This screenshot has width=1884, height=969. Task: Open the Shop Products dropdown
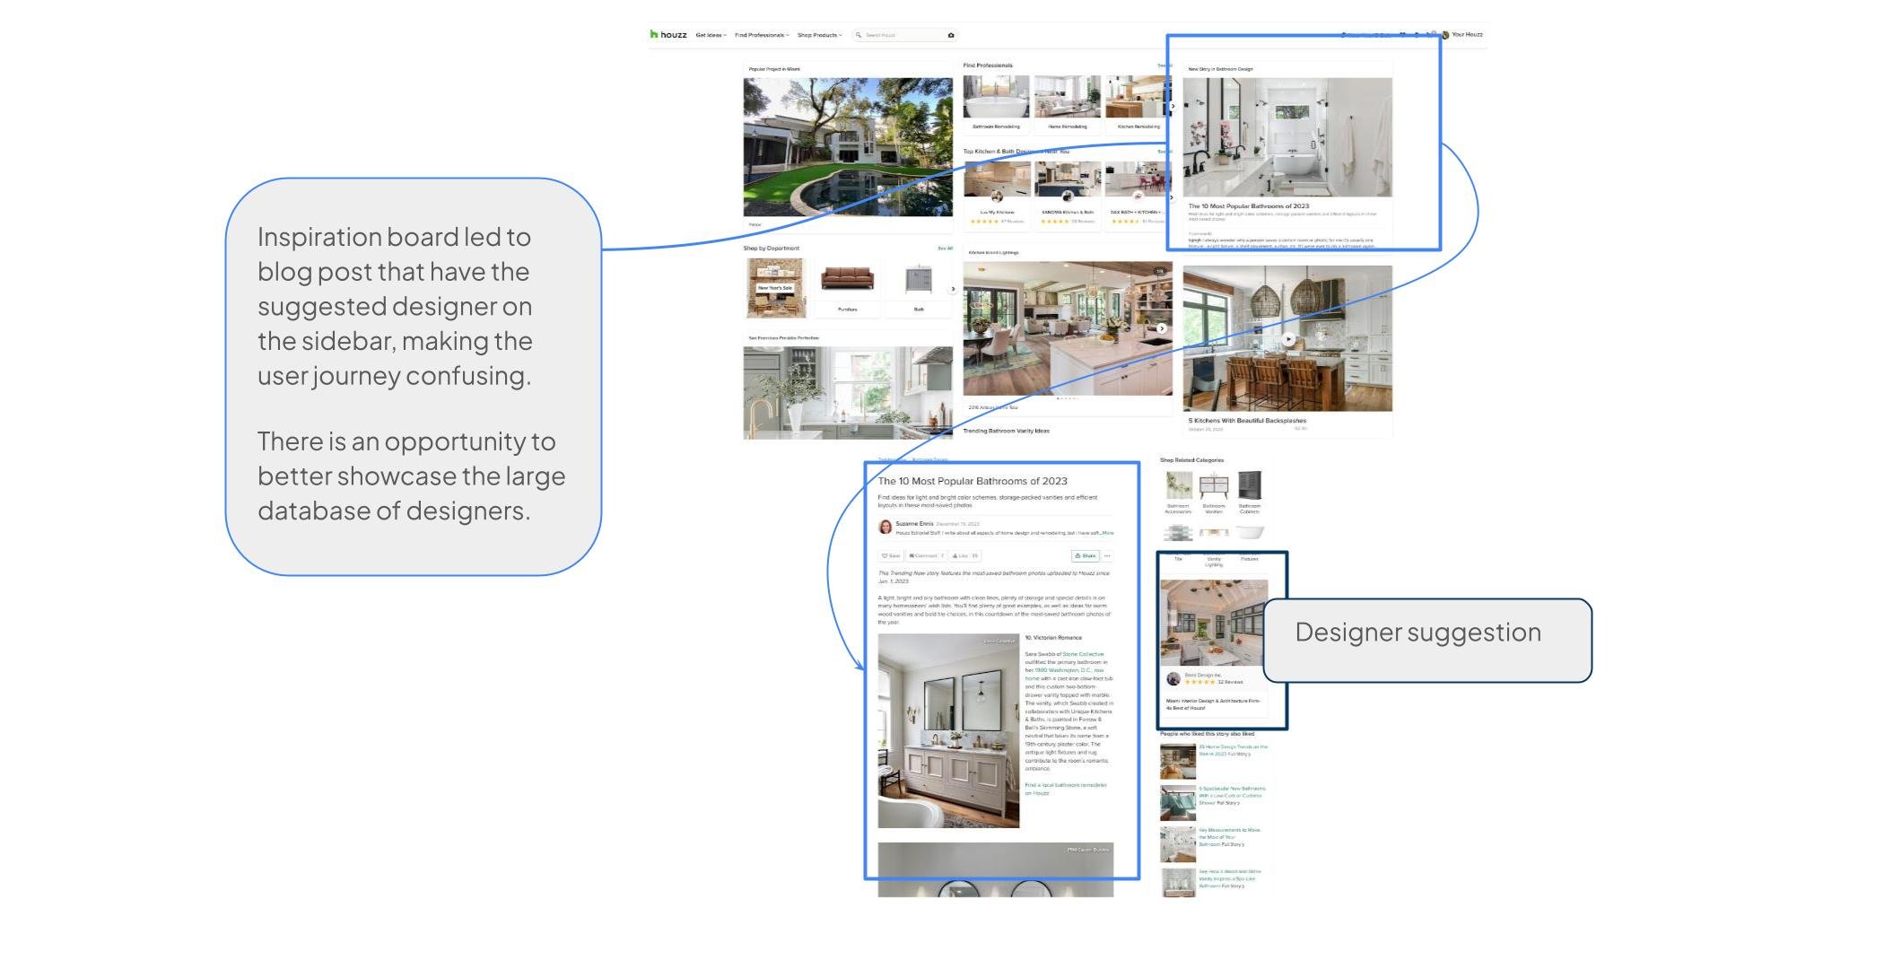pos(819,35)
